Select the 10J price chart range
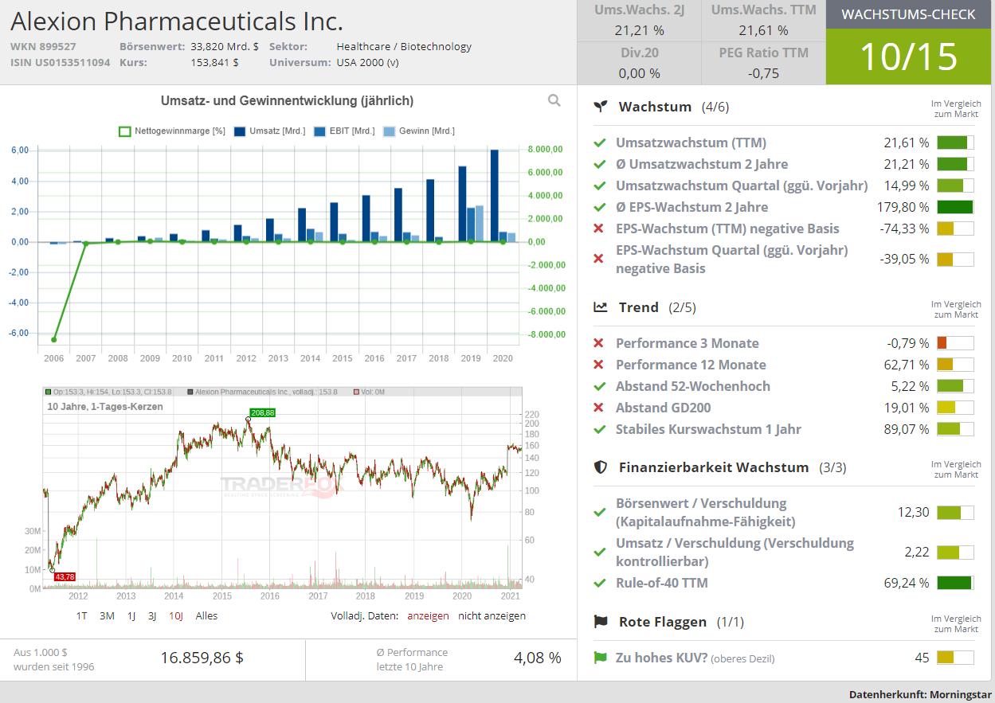 coord(176,615)
